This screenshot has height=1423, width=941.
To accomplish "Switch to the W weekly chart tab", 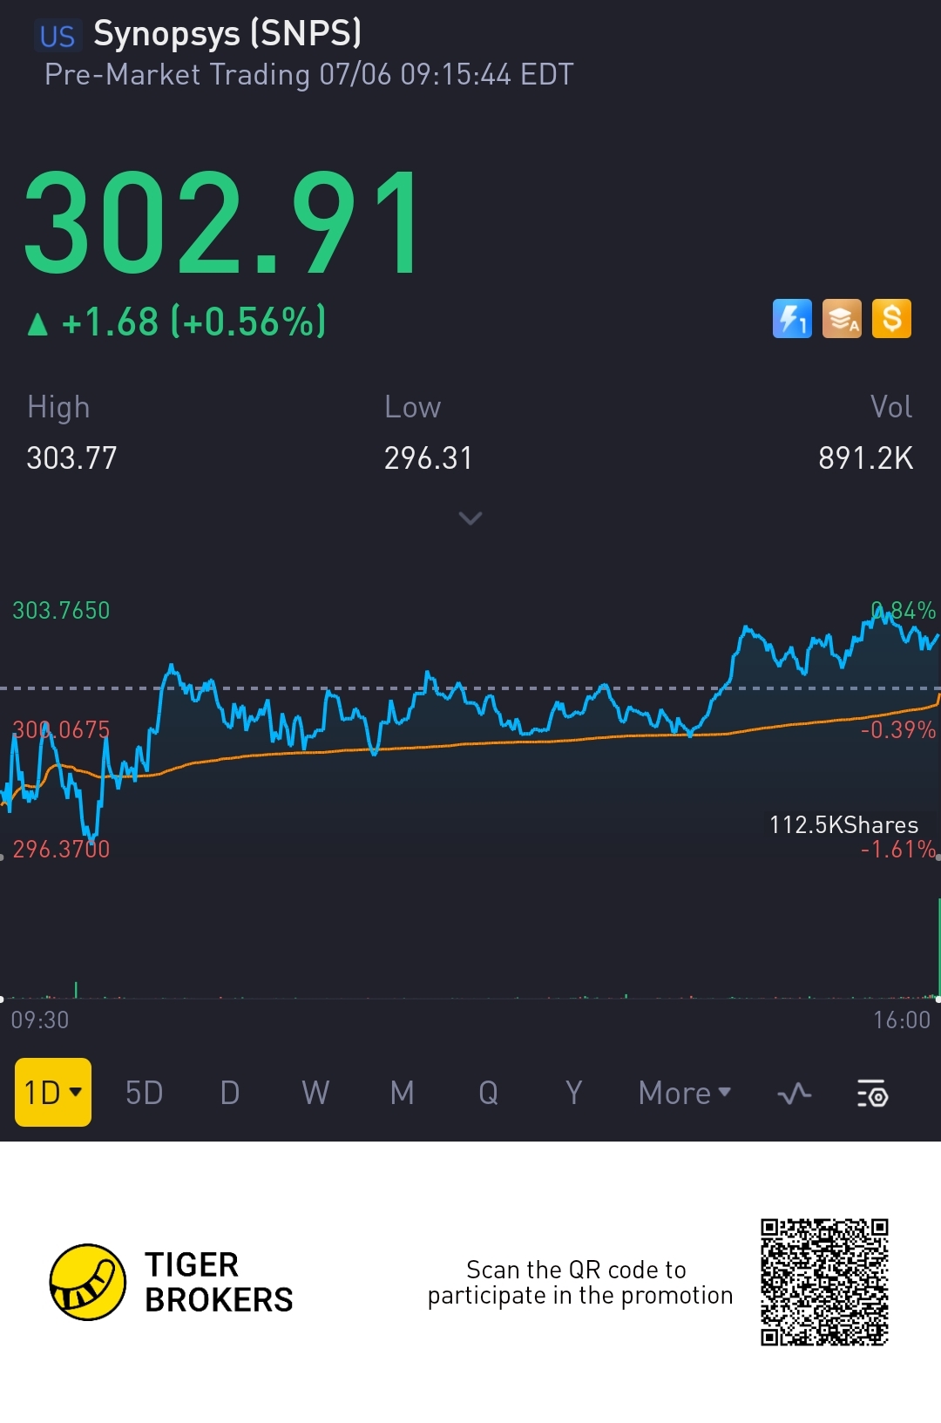I will tap(315, 1093).
